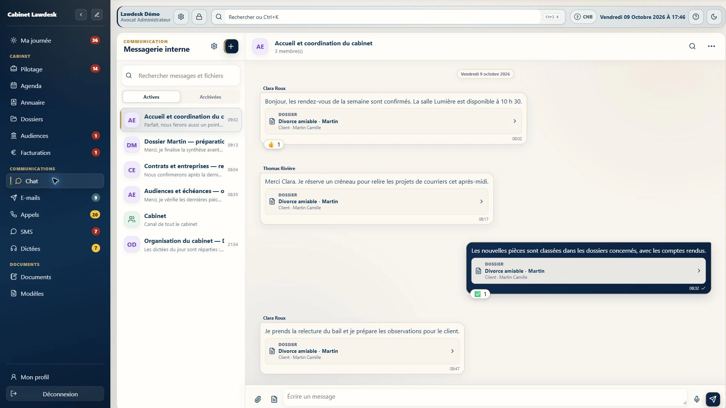Open conversation options three-dot menu

[x=711, y=46]
